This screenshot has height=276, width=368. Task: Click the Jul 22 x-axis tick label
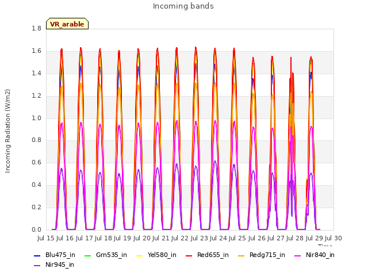tap(180, 238)
